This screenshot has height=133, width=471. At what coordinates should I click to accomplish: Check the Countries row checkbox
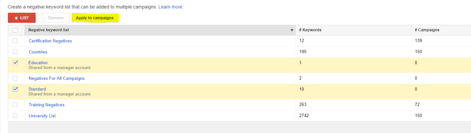(15, 52)
